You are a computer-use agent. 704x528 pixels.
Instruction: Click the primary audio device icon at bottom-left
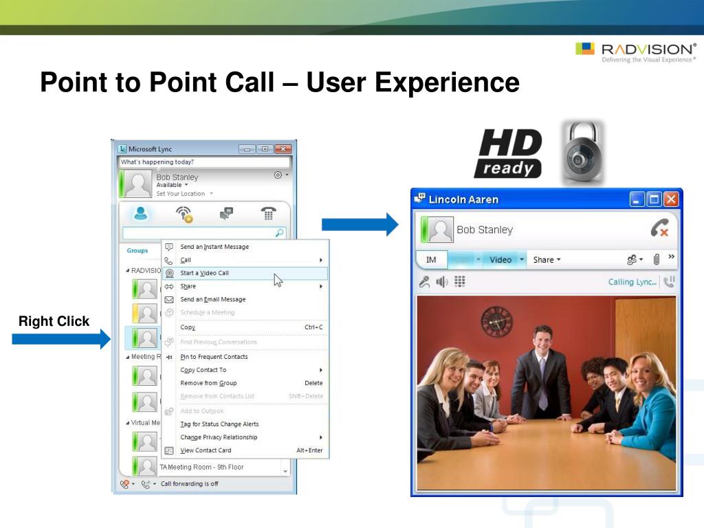point(125,484)
